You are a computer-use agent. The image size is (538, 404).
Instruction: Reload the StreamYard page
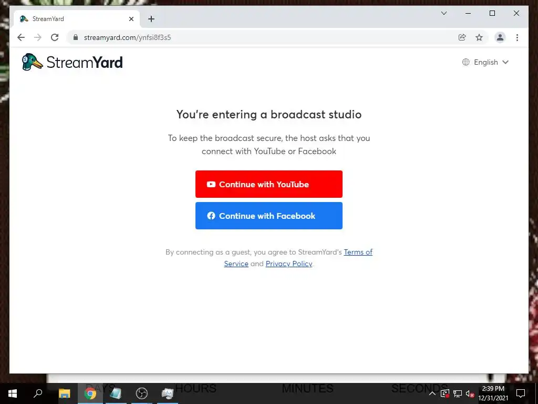[55, 37]
